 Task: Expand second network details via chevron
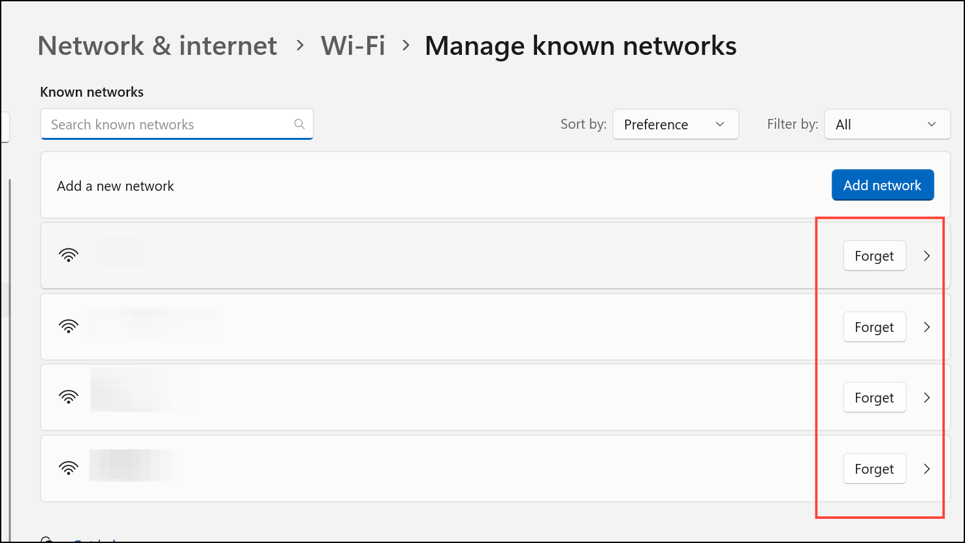coord(926,327)
